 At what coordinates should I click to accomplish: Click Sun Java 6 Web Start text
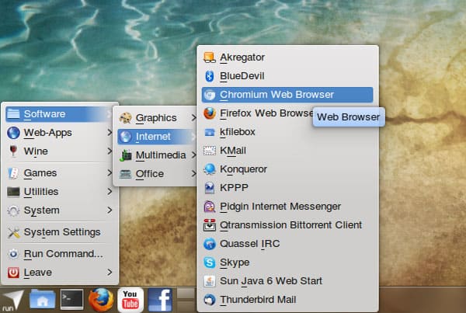click(x=271, y=281)
